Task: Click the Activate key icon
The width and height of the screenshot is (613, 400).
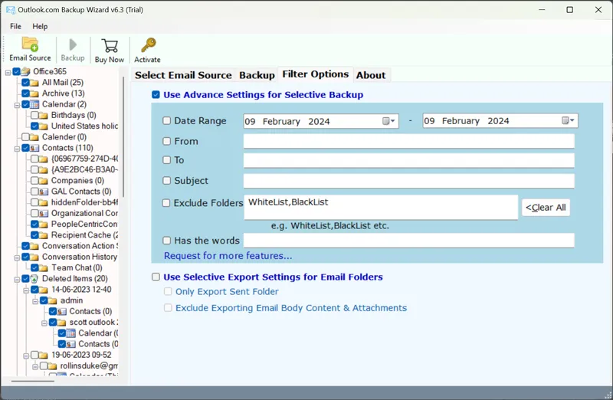Action: (x=148, y=45)
